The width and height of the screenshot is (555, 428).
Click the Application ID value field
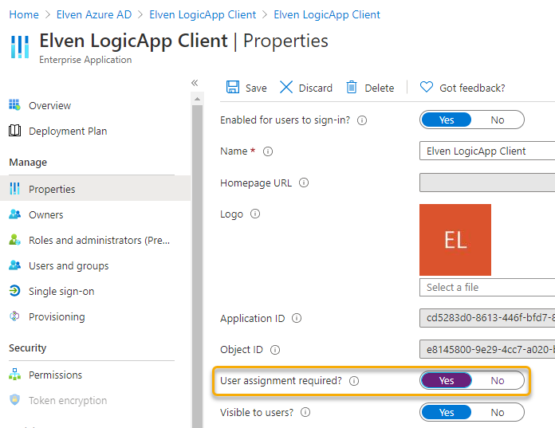[487, 318]
